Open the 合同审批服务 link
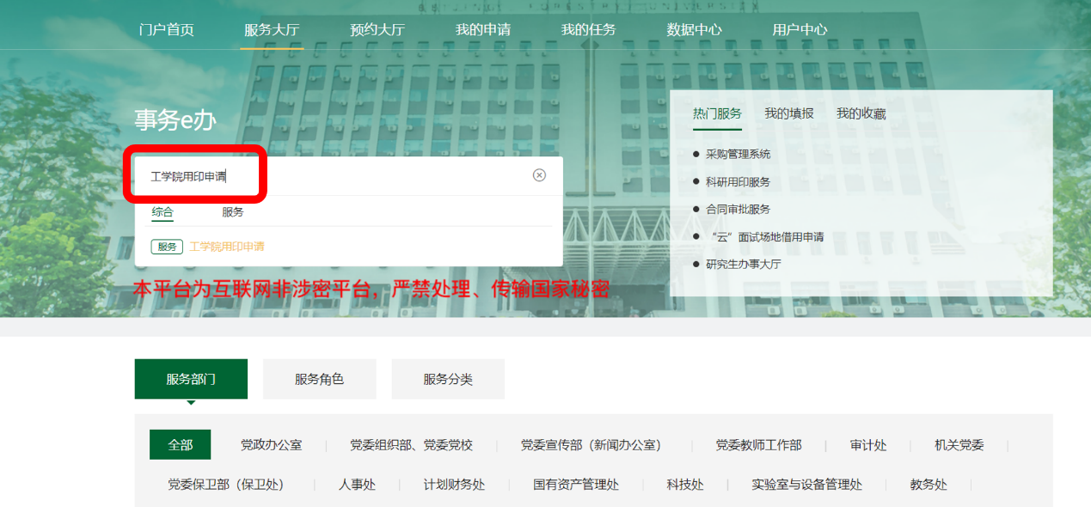The height and width of the screenshot is (507, 1091). [738, 210]
